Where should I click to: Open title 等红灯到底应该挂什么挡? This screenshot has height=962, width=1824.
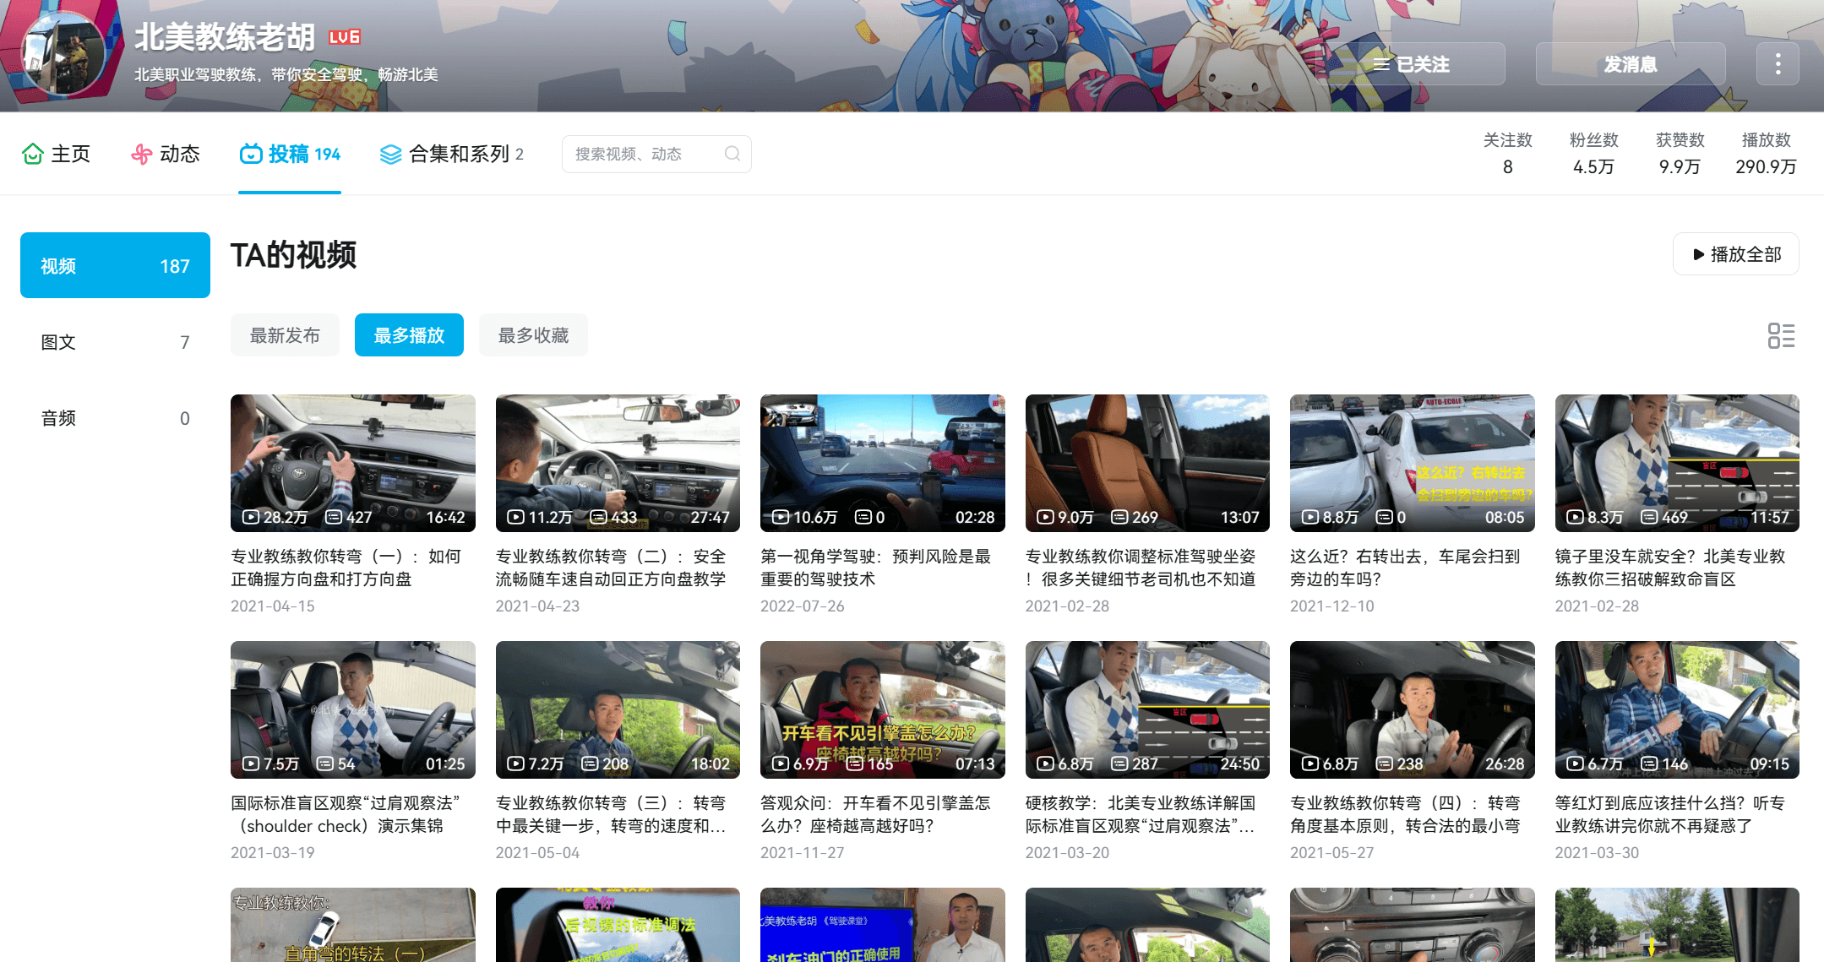coord(1670,814)
